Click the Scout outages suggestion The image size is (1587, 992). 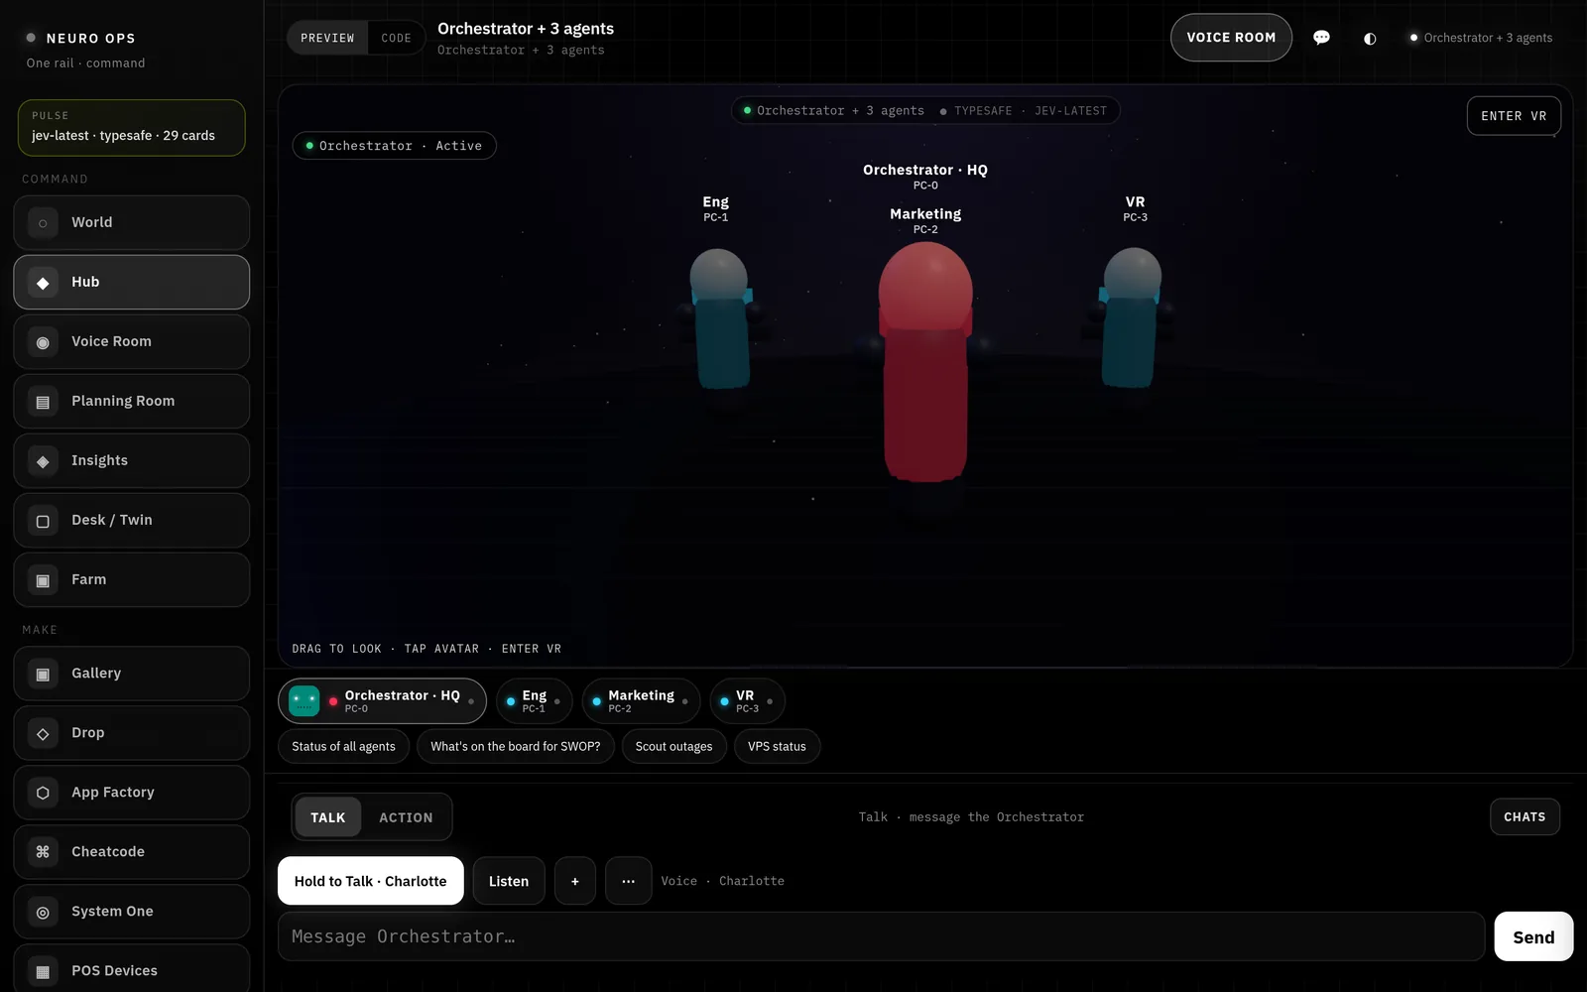[x=674, y=747]
